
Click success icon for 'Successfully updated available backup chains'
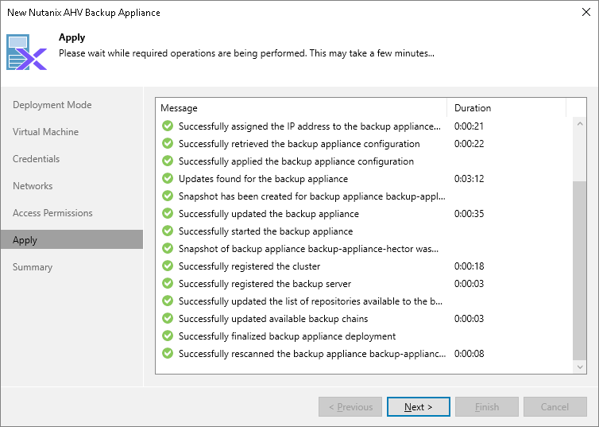click(168, 319)
